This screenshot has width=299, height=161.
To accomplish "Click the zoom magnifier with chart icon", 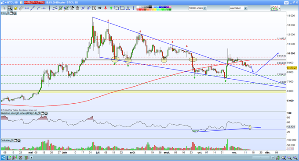I will [x=283, y=158].
